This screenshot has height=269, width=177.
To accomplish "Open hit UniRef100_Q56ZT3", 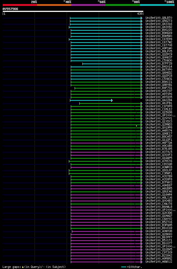I will [x=159, y=21].
